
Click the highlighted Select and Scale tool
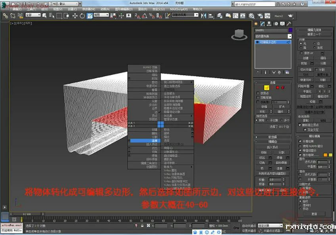[x=90, y=15]
